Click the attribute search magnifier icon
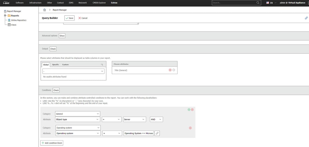This screenshot has height=147, width=309. click(102, 65)
